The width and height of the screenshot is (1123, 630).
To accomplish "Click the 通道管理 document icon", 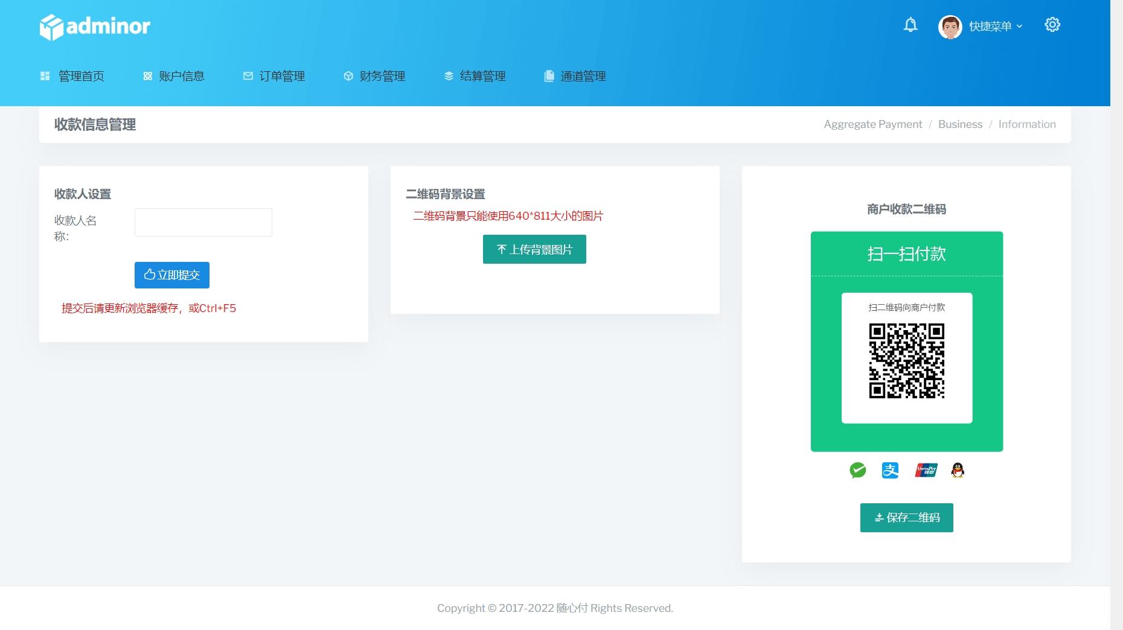I will (549, 76).
